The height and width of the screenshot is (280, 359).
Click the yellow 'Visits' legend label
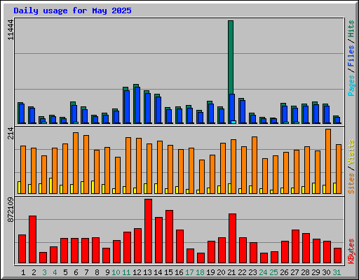pyautogui.click(x=351, y=152)
